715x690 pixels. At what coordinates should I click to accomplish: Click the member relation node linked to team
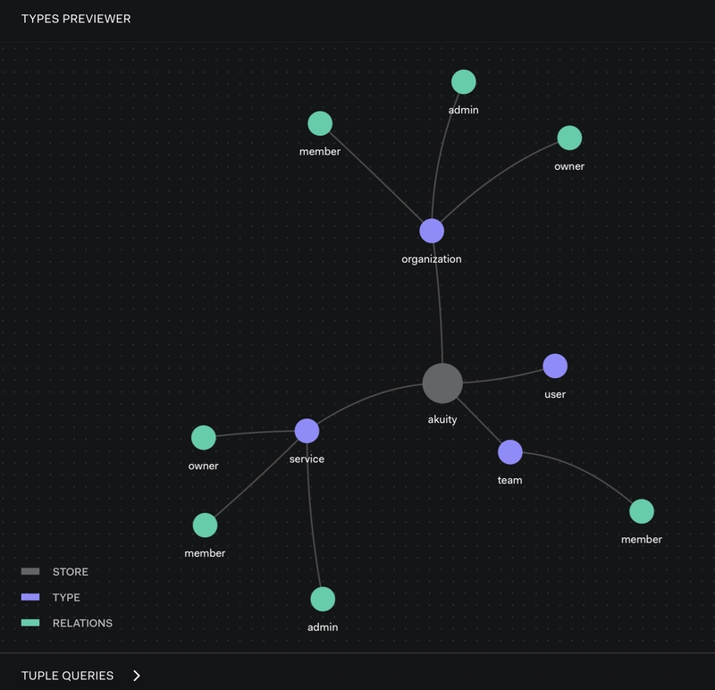(642, 511)
